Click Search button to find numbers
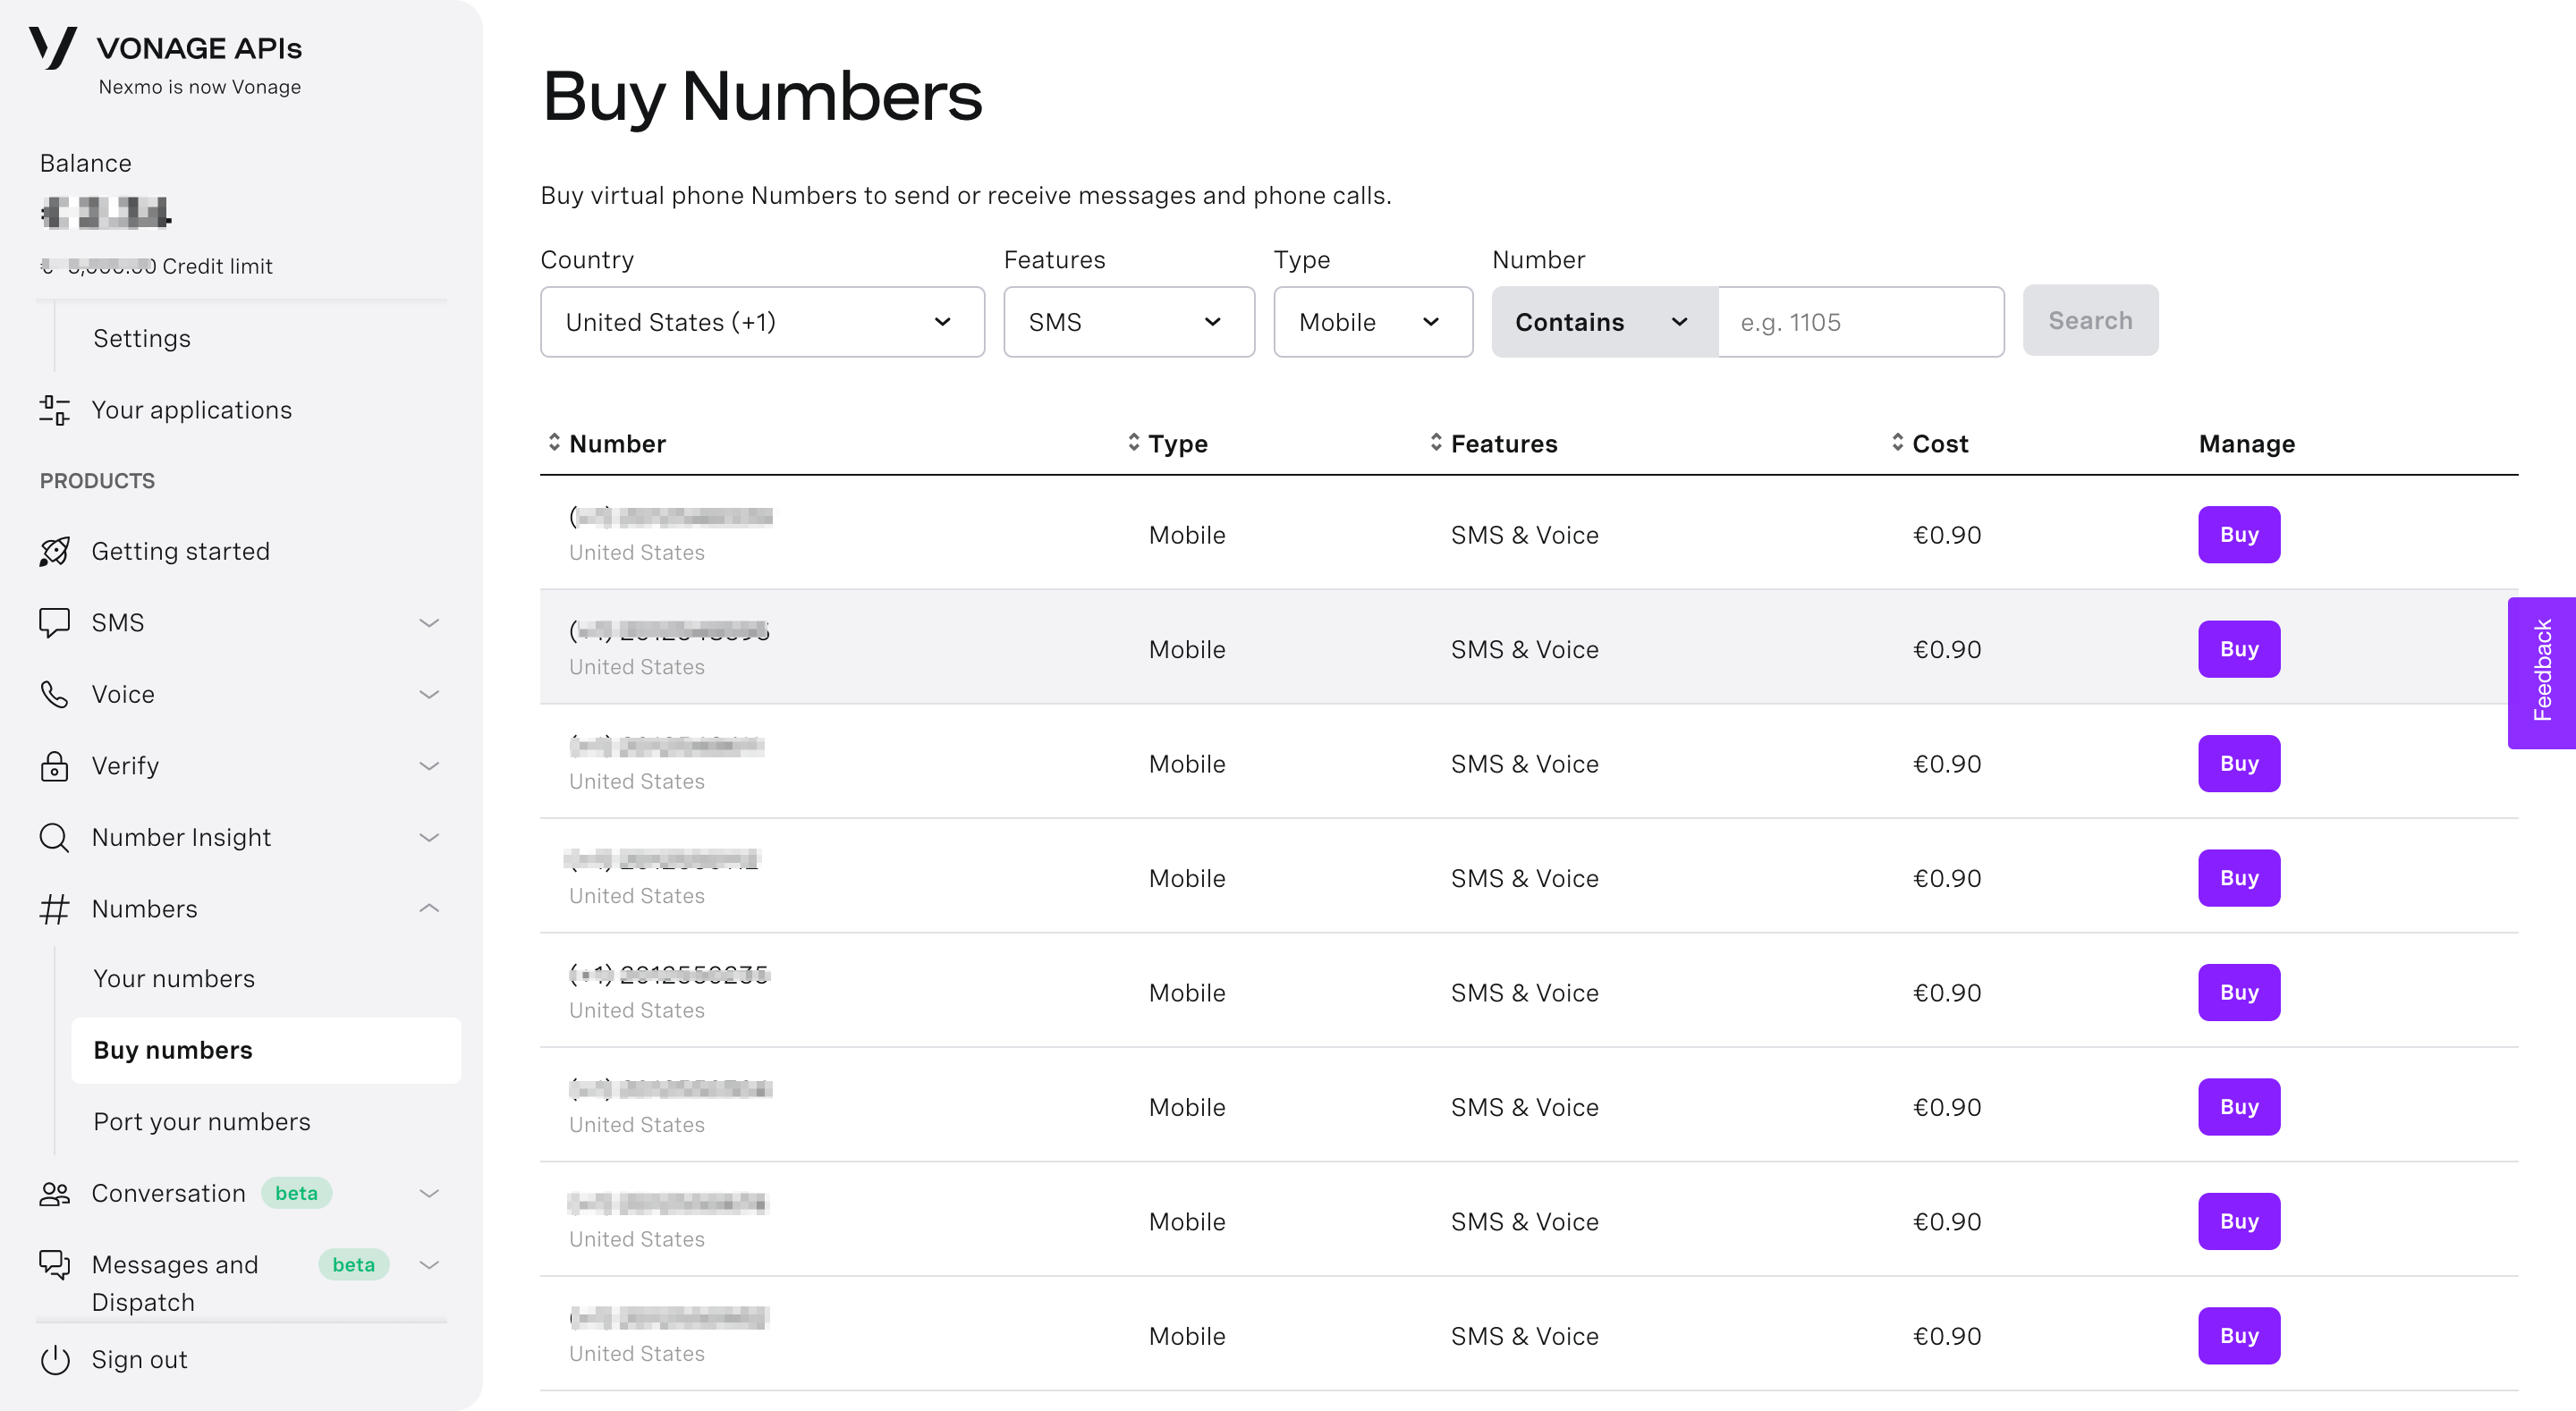 pyautogui.click(x=2088, y=322)
